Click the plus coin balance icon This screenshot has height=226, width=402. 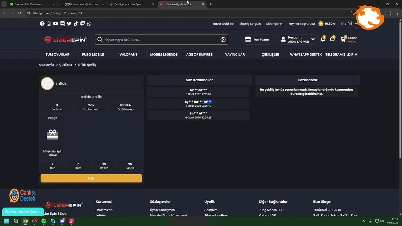click(321, 24)
